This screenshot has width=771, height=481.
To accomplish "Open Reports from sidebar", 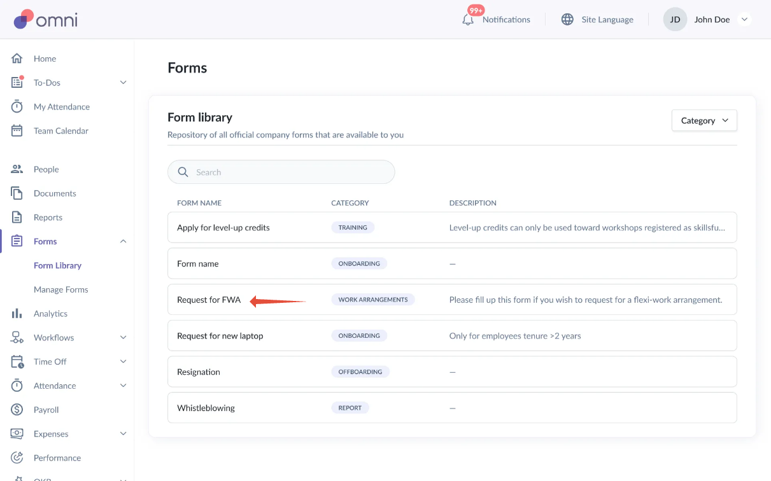I will [x=48, y=218].
